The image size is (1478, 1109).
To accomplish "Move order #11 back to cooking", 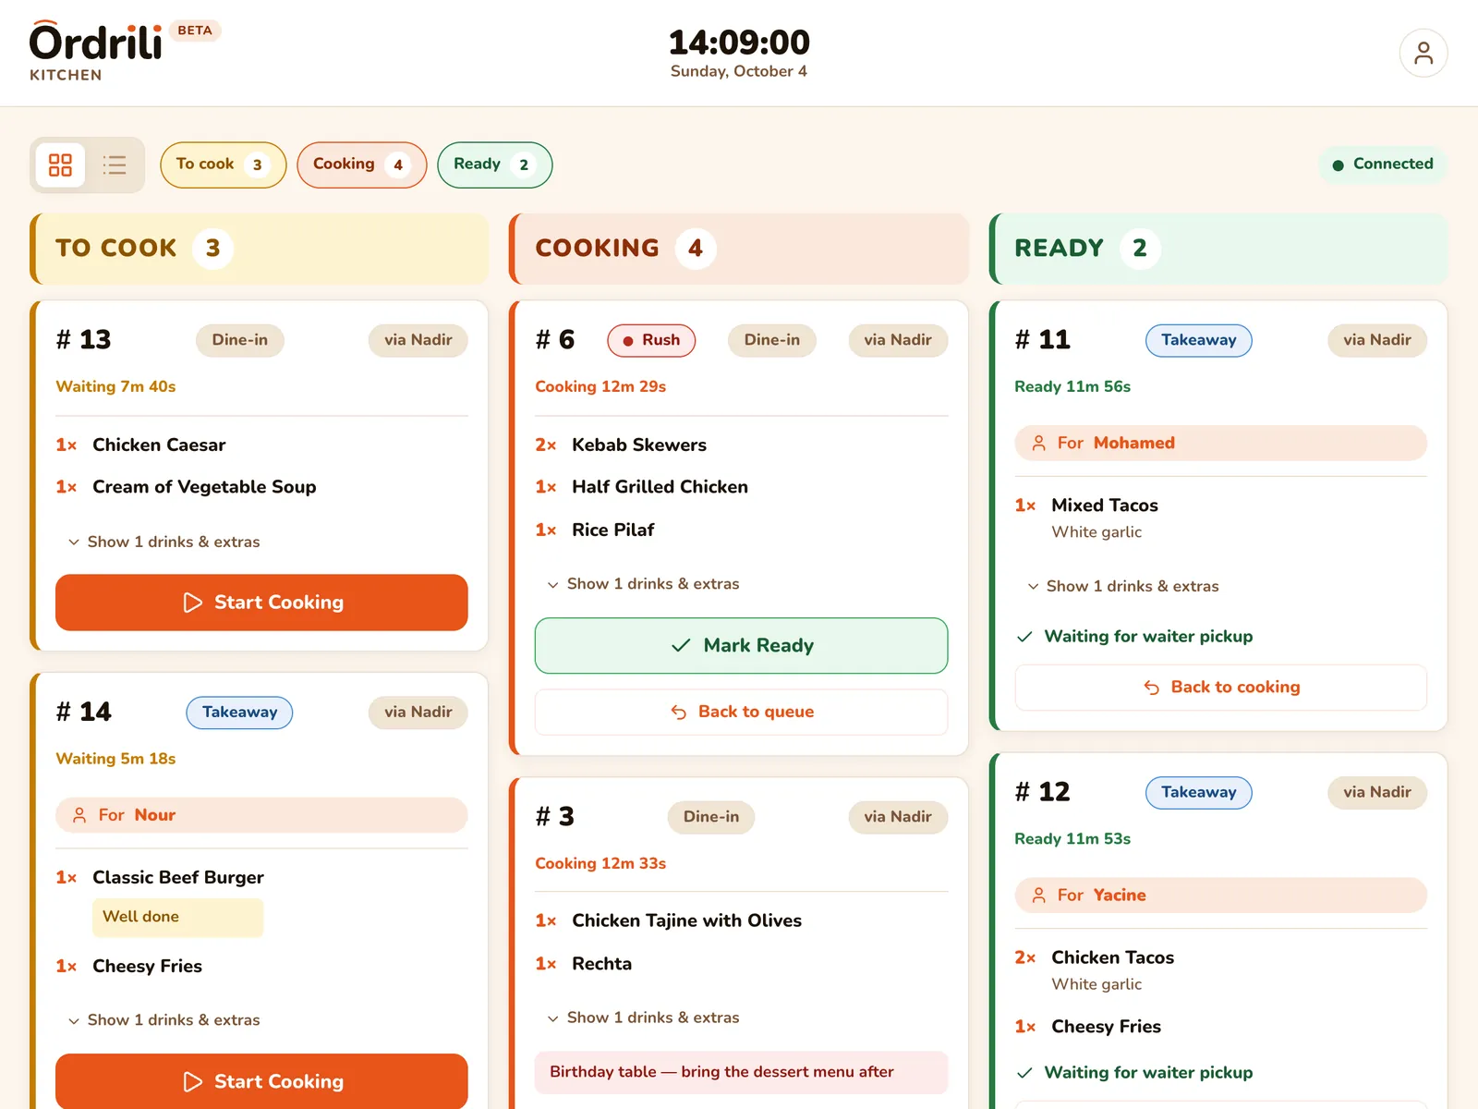I will pos(1220,687).
